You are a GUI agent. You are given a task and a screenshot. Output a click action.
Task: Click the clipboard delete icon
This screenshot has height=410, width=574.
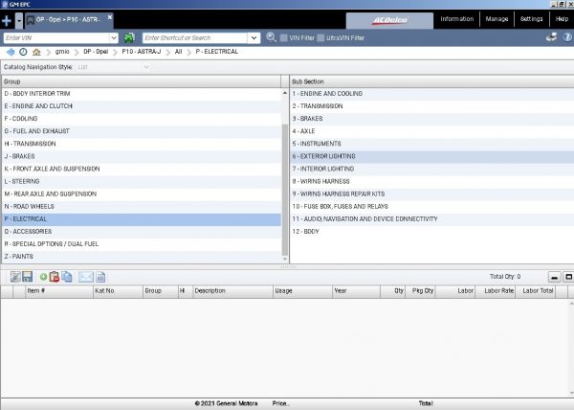(x=55, y=277)
